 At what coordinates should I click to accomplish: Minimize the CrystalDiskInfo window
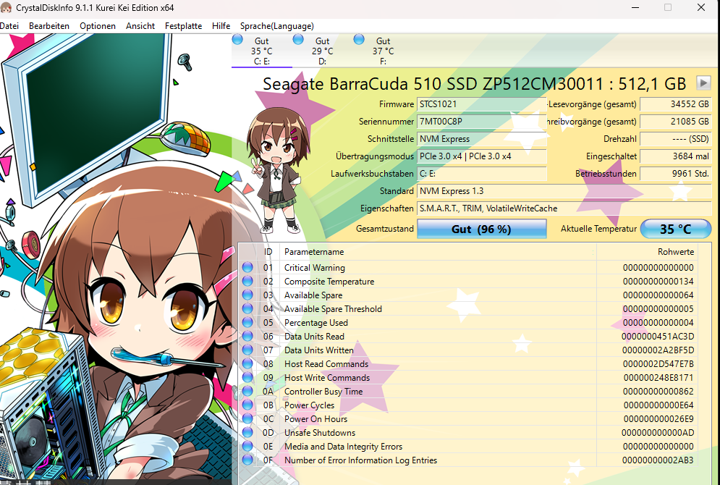tap(635, 8)
